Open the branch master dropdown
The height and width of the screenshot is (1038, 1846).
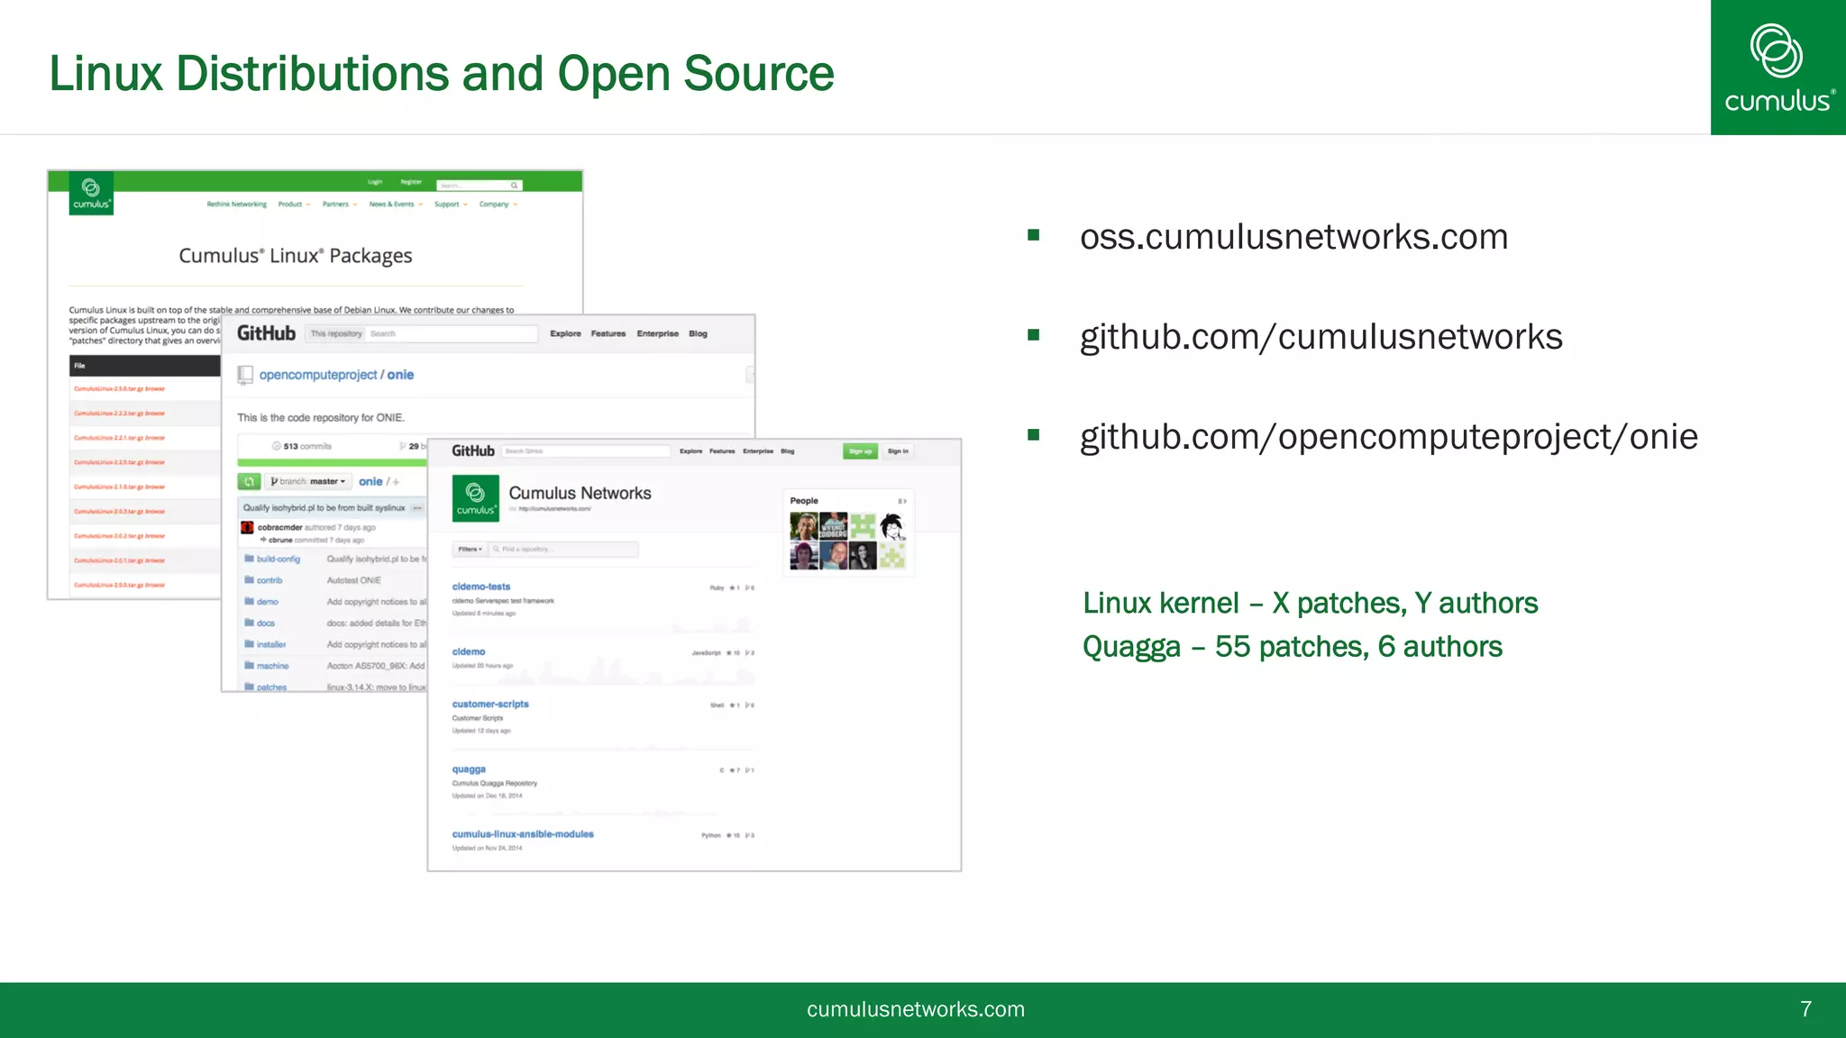click(308, 482)
